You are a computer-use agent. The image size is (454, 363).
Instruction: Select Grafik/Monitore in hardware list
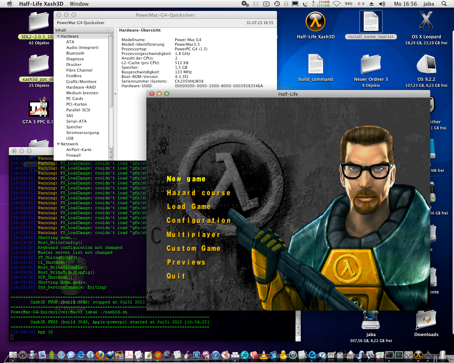tap(81, 82)
